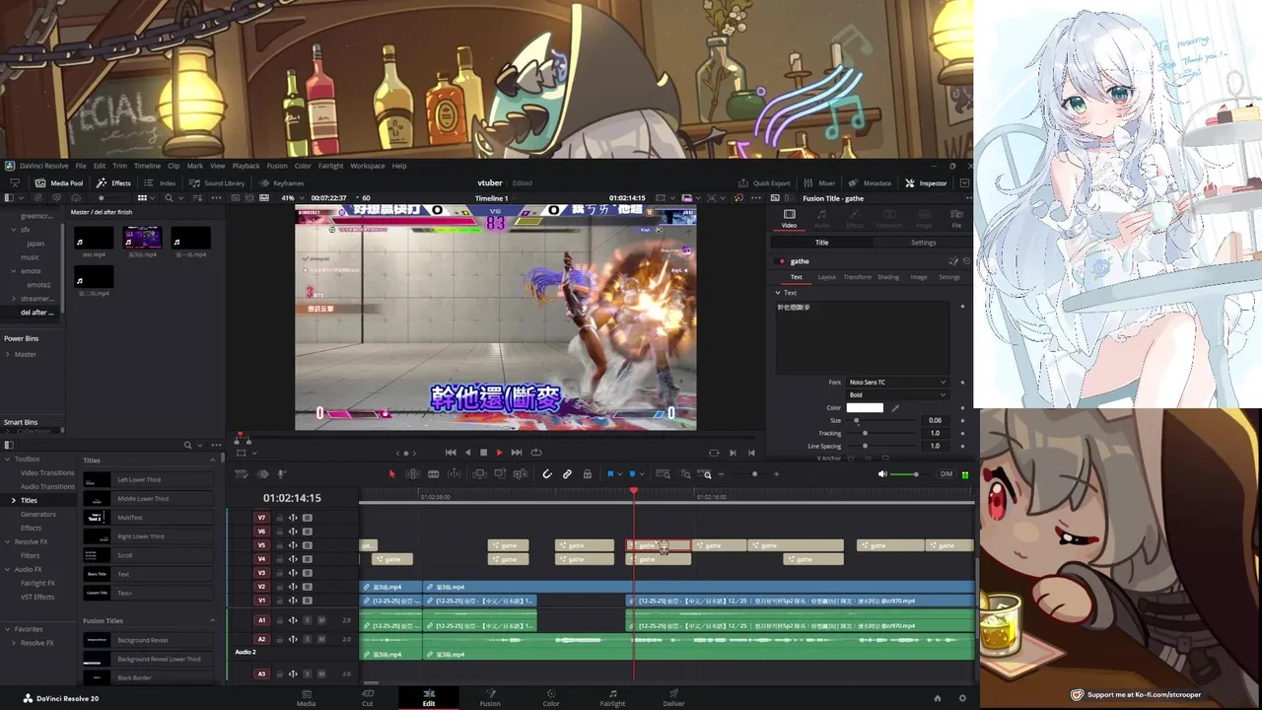
Task: Switch to the Color page
Action: tap(551, 698)
